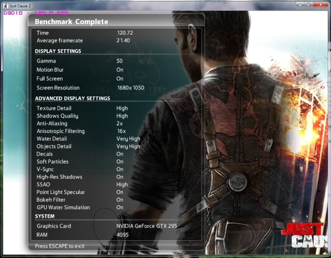This screenshot has width=331, height=258.
Task: Select the 'Anisotropic Filtering' label
Action: [x=61, y=131]
